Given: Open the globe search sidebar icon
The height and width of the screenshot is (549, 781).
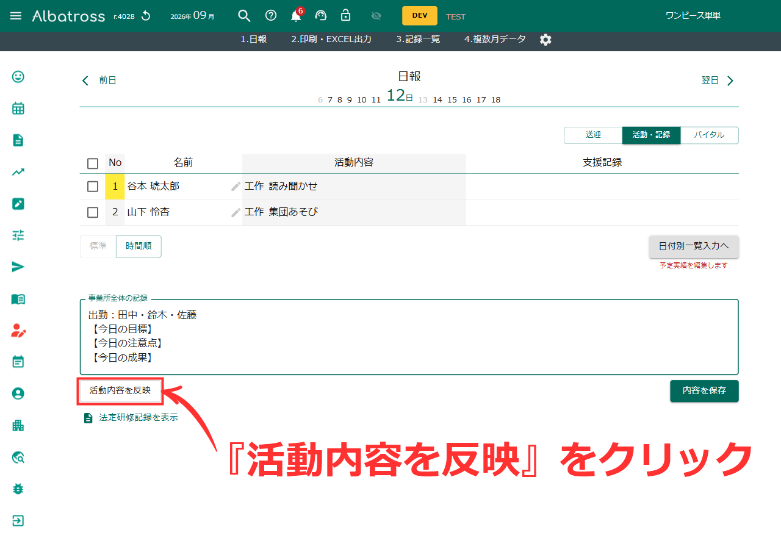Looking at the screenshot, I should tap(18, 457).
